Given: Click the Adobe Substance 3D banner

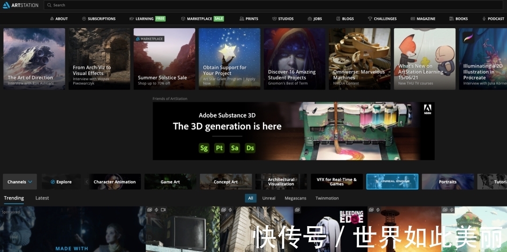Looking at the screenshot, I should click(x=293, y=131).
